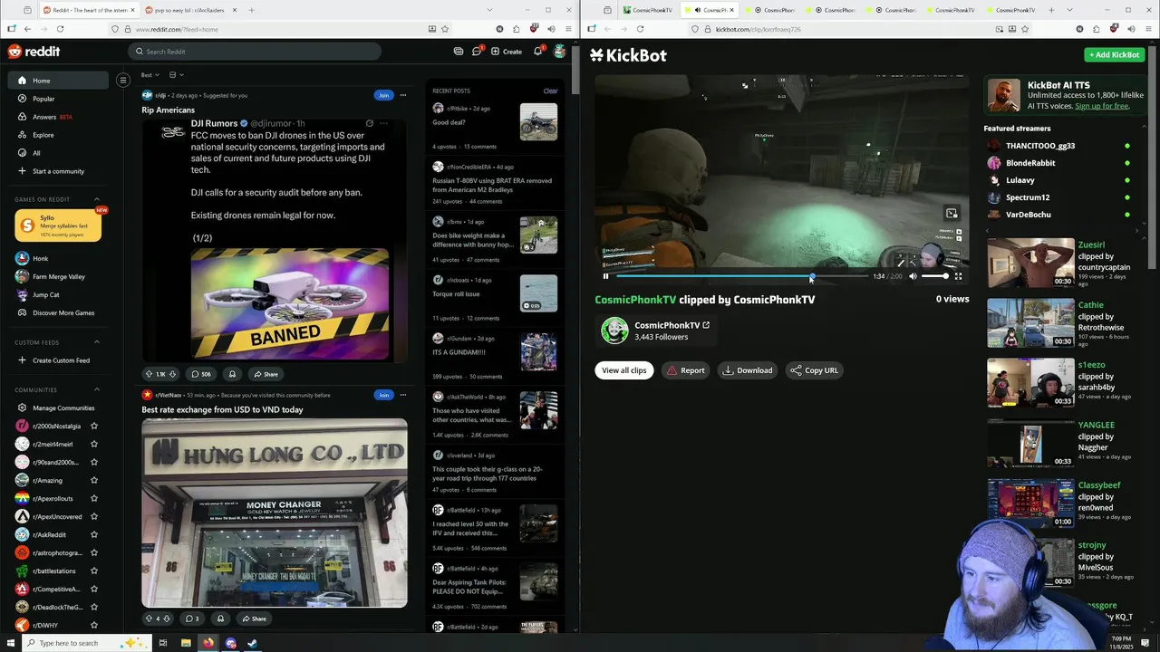Open the Reddit chat icon
This screenshot has height=652, width=1160.
[x=477, y=52]
